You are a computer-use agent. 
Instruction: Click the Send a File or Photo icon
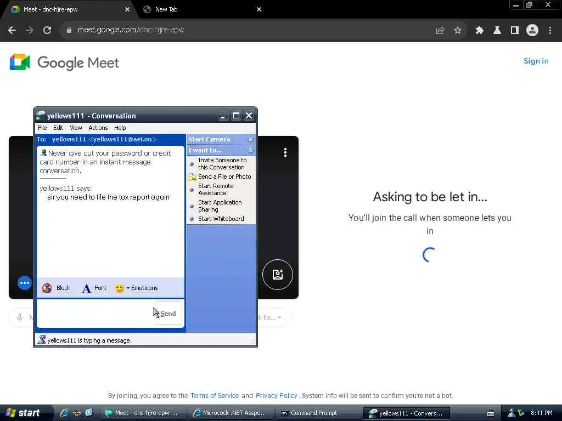[x=192, y=177]
